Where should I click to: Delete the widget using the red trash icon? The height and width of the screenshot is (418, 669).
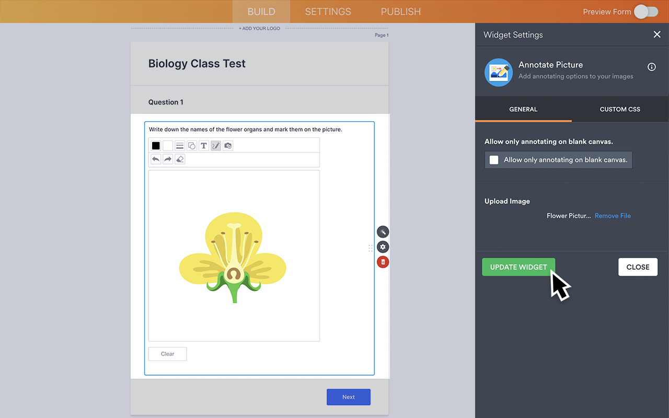[x=383, y=262]
